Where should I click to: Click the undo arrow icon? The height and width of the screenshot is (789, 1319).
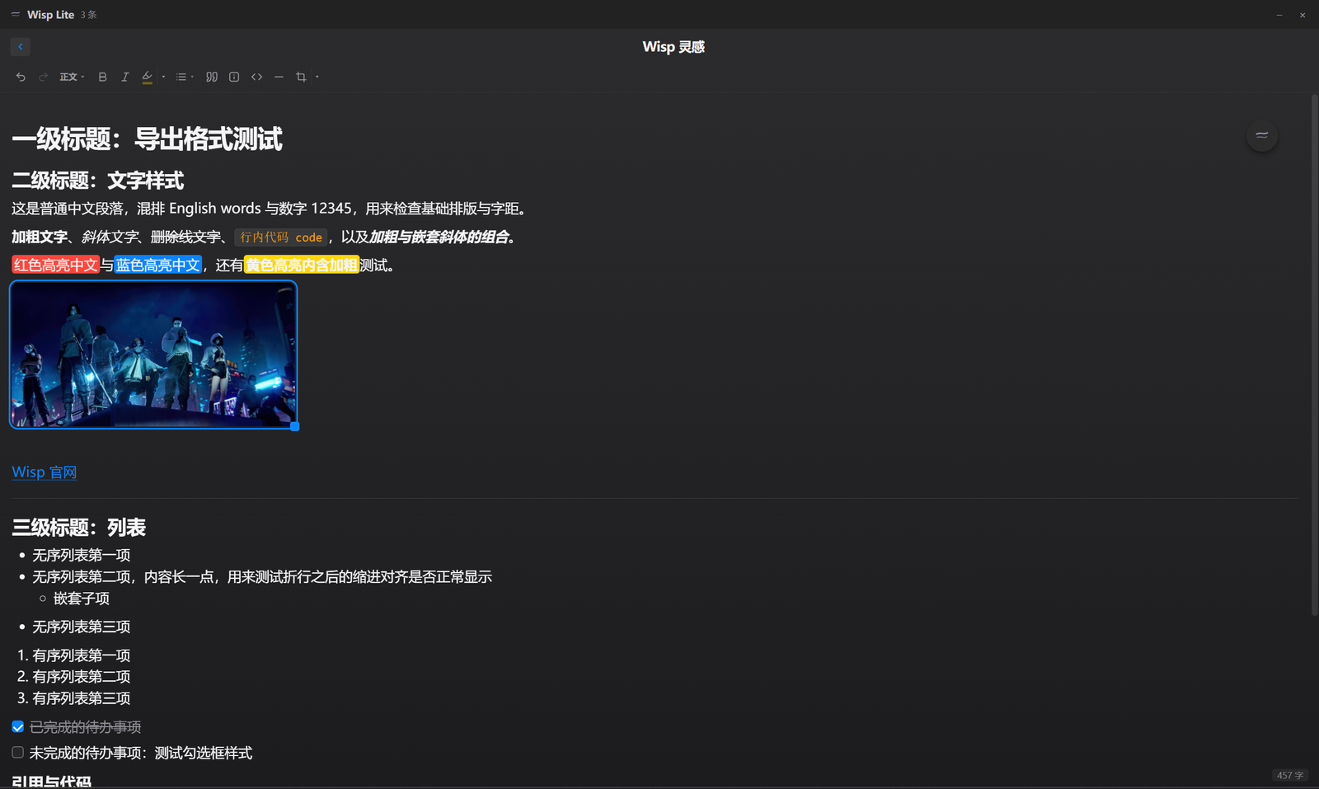tap(21, 77)
